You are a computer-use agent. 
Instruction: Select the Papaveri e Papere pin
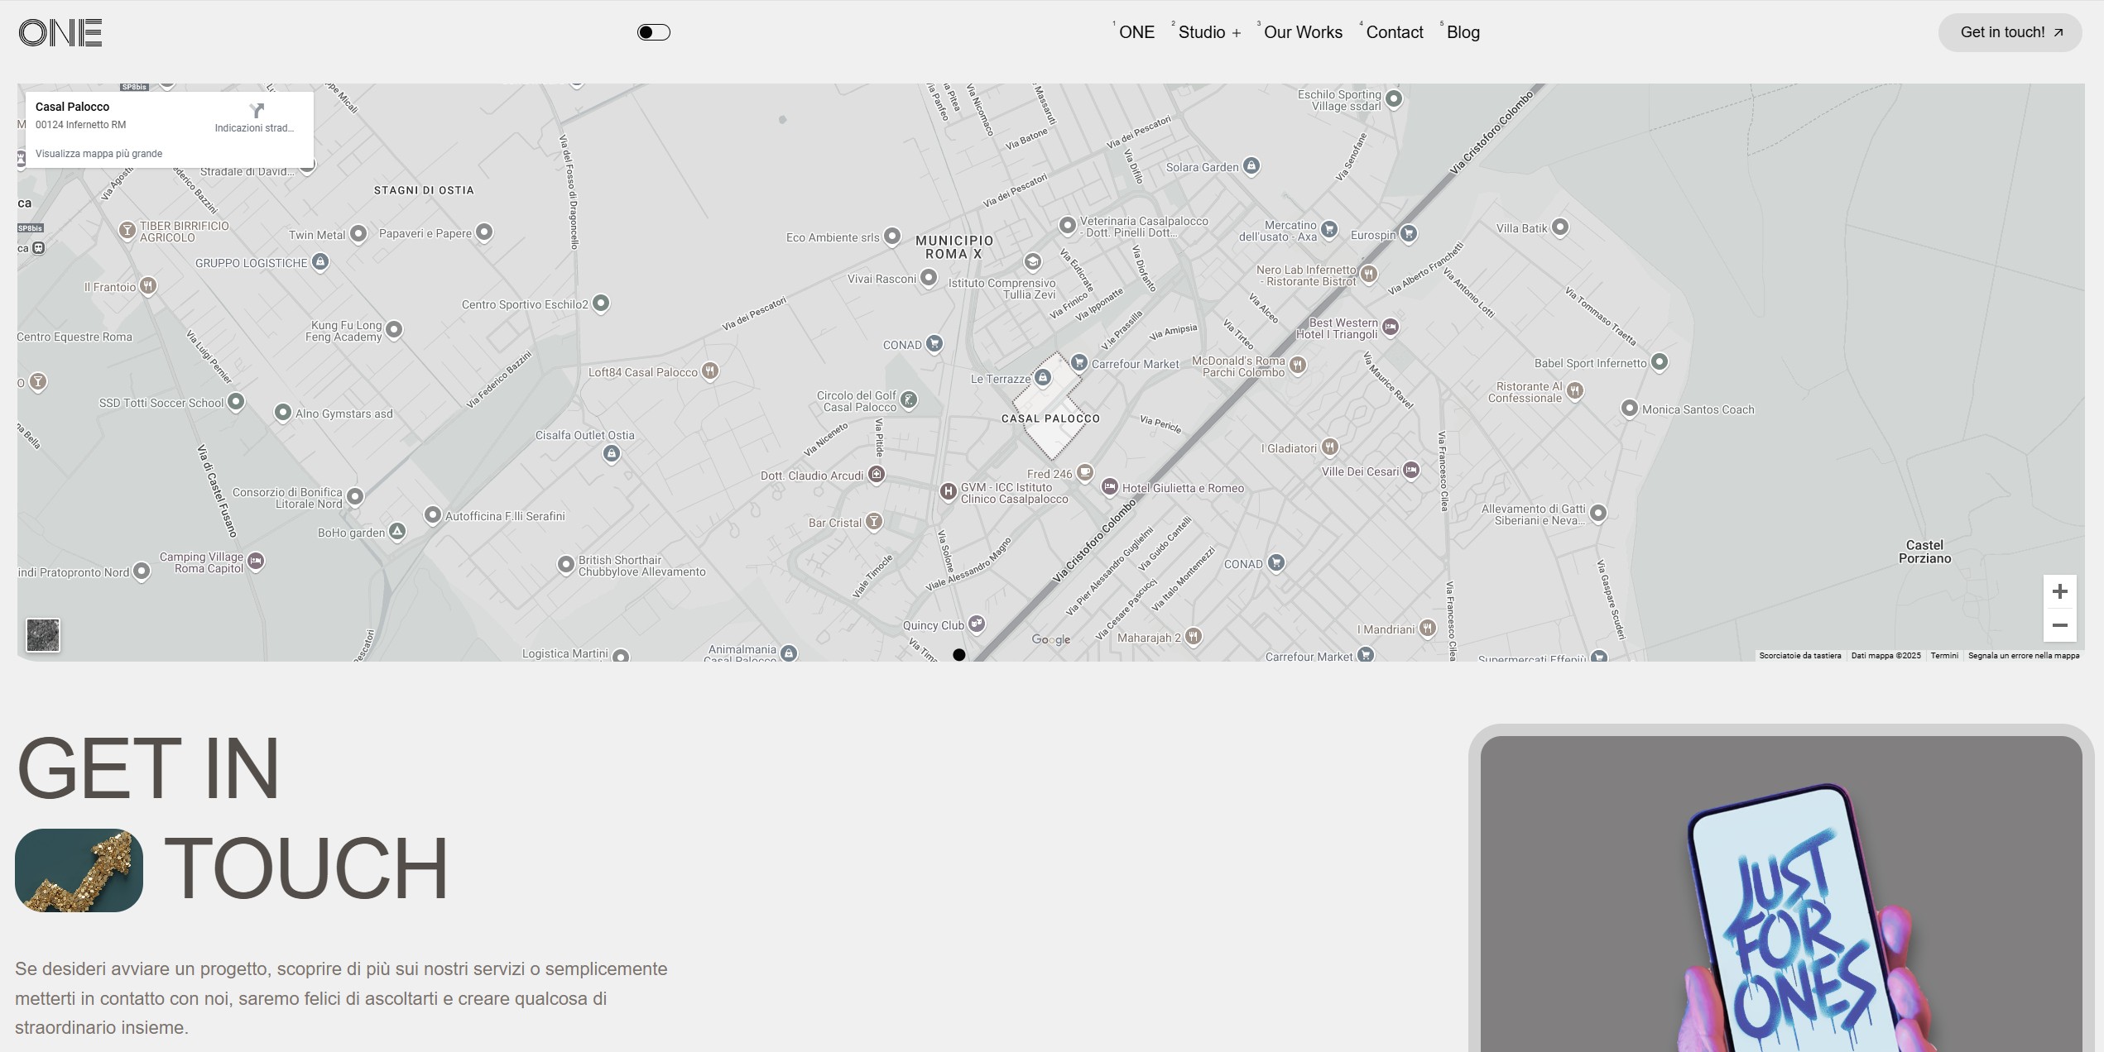click(x=484, y=232)
